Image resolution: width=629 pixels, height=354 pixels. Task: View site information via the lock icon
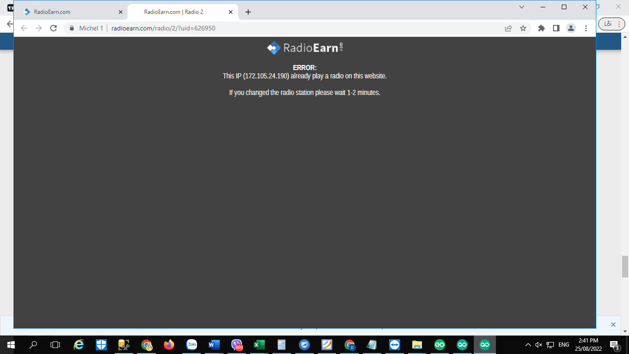pyautogui.click(x=71, y=28)
